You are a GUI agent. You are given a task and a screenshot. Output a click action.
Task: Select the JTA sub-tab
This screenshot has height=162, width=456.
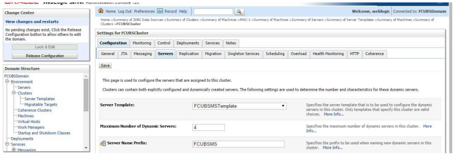(x=124, y=54)
